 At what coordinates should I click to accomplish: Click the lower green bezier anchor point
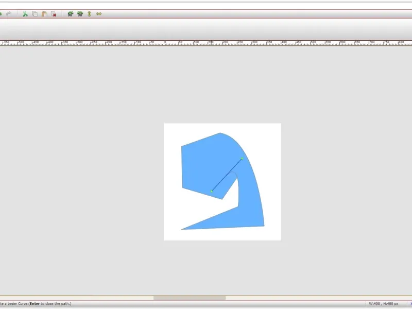point(212,191)
